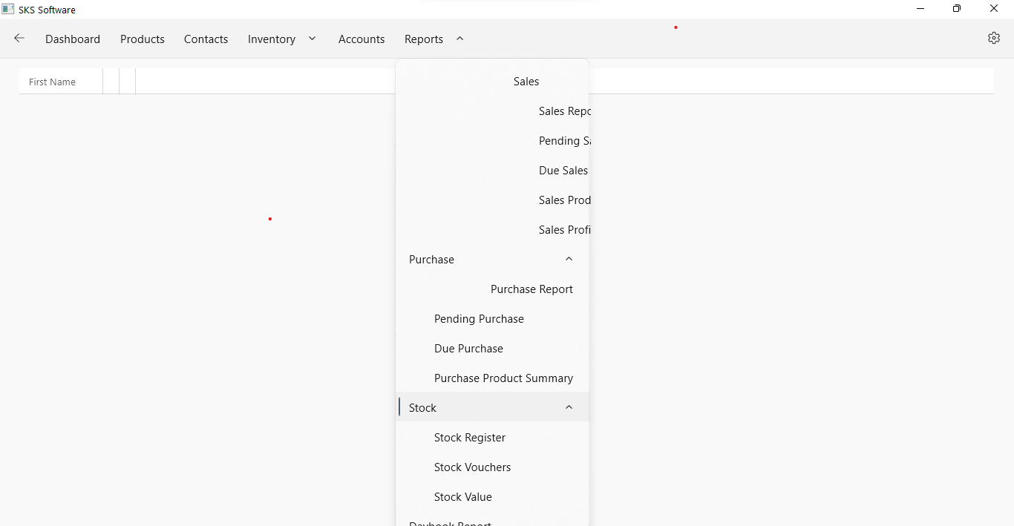Viewport: 1014px width, 526px height.
Task: Open settings via the gear icon
Action: (994, 38)
